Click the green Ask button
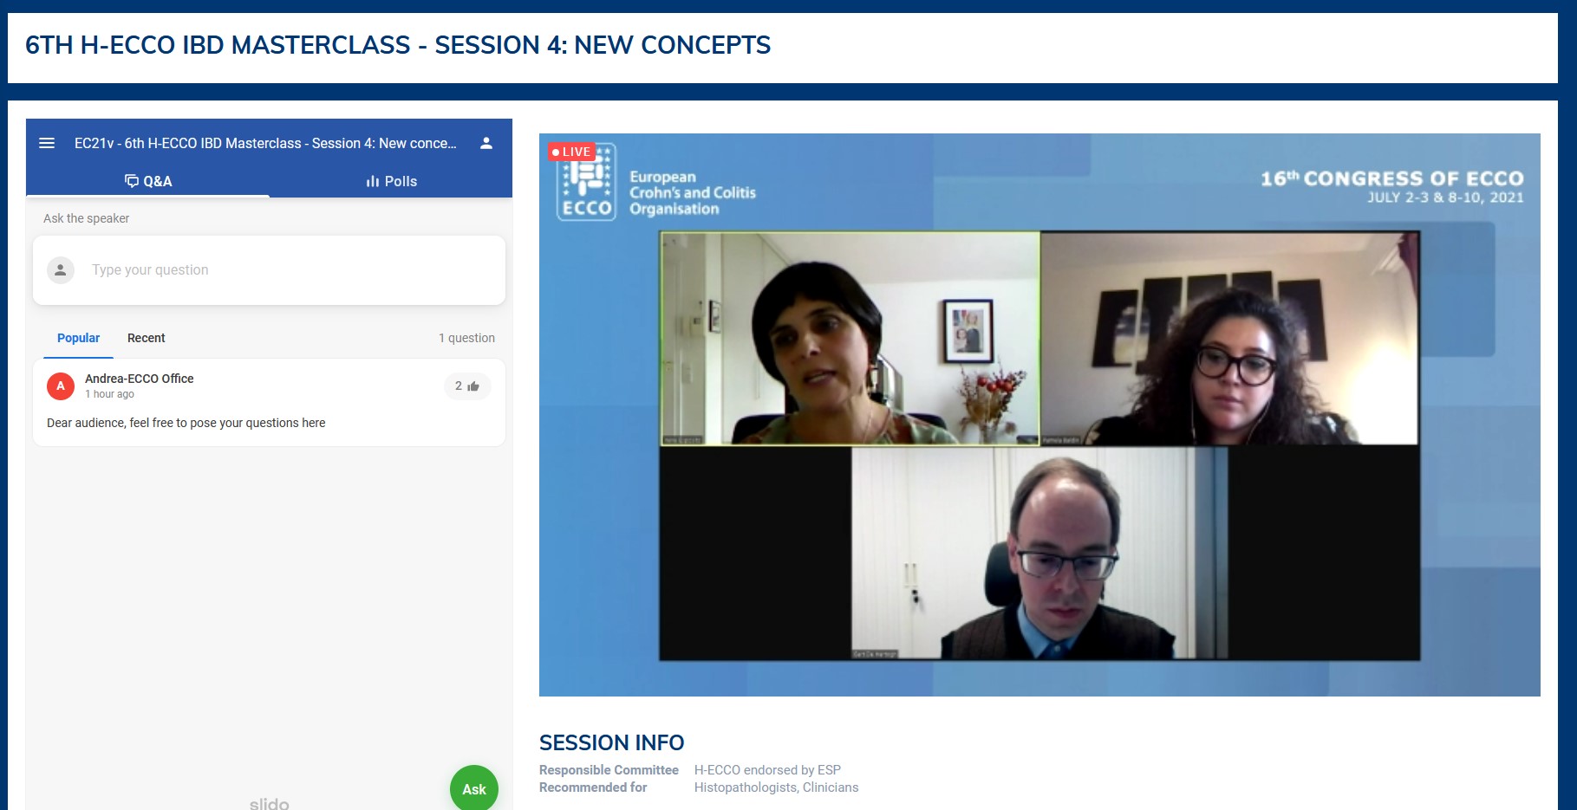The width and height of the screenshot is (1577, 810). point(474,788)
